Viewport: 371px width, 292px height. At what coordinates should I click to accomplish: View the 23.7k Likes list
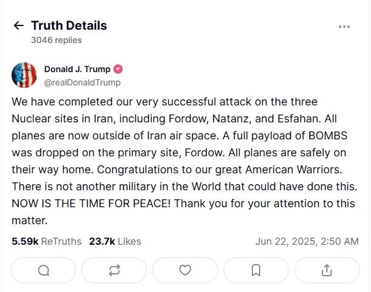pyautogui.click(x=115, y=241)
